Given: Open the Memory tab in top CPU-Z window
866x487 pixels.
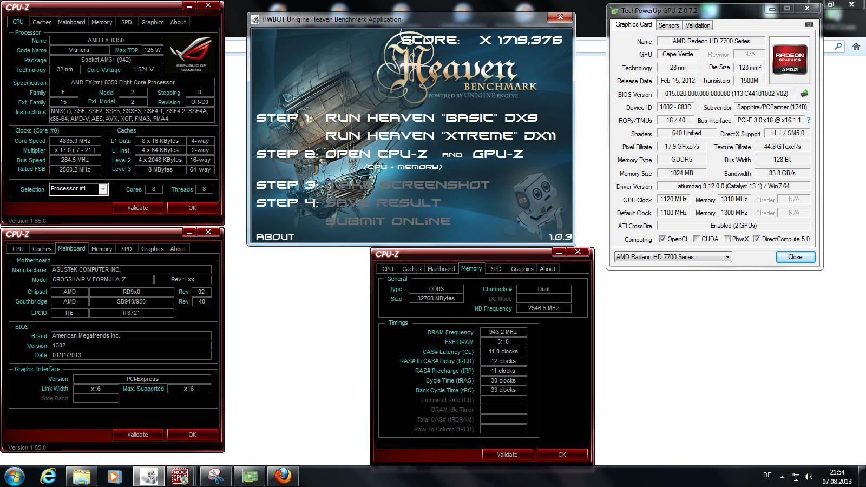Looking at the screenshot, I should pos(102,22).
